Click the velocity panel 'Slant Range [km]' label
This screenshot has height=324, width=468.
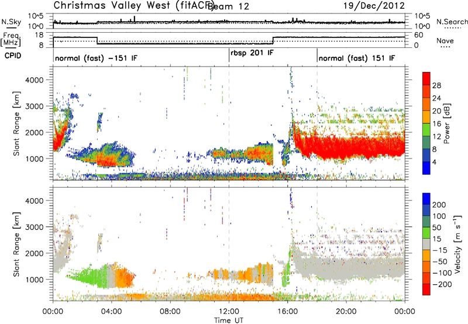[16, 244]
